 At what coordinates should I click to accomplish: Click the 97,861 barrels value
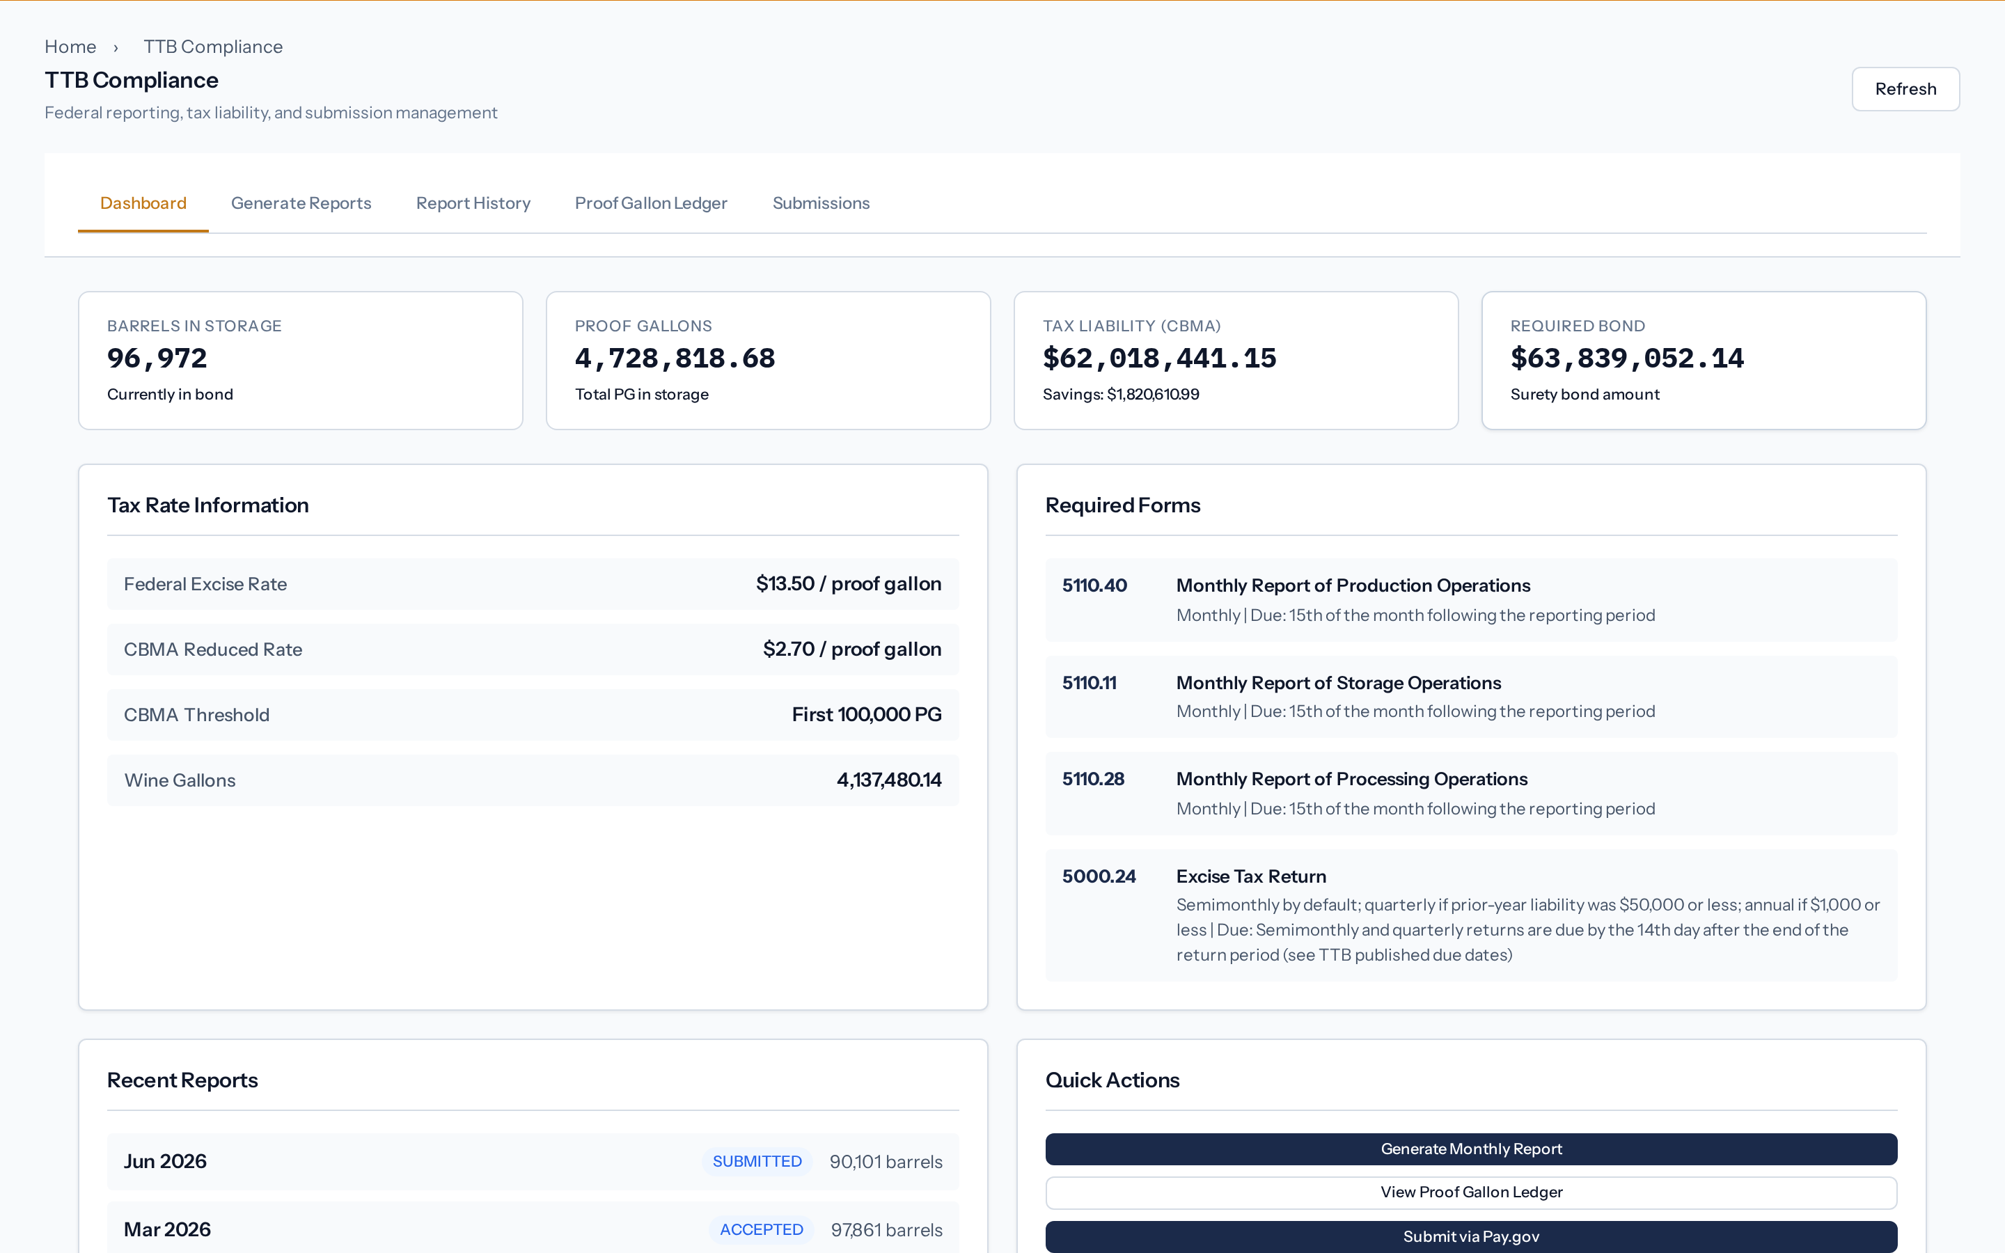(886, 1230)
